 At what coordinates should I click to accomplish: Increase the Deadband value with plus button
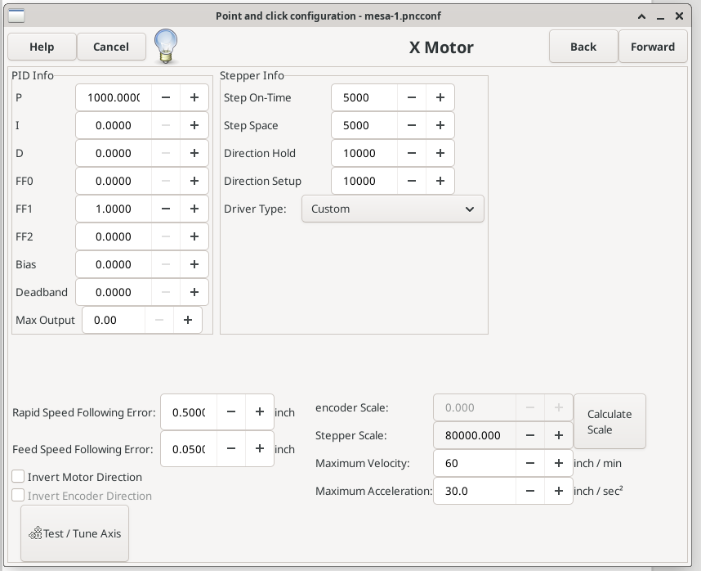pos(194,292)
